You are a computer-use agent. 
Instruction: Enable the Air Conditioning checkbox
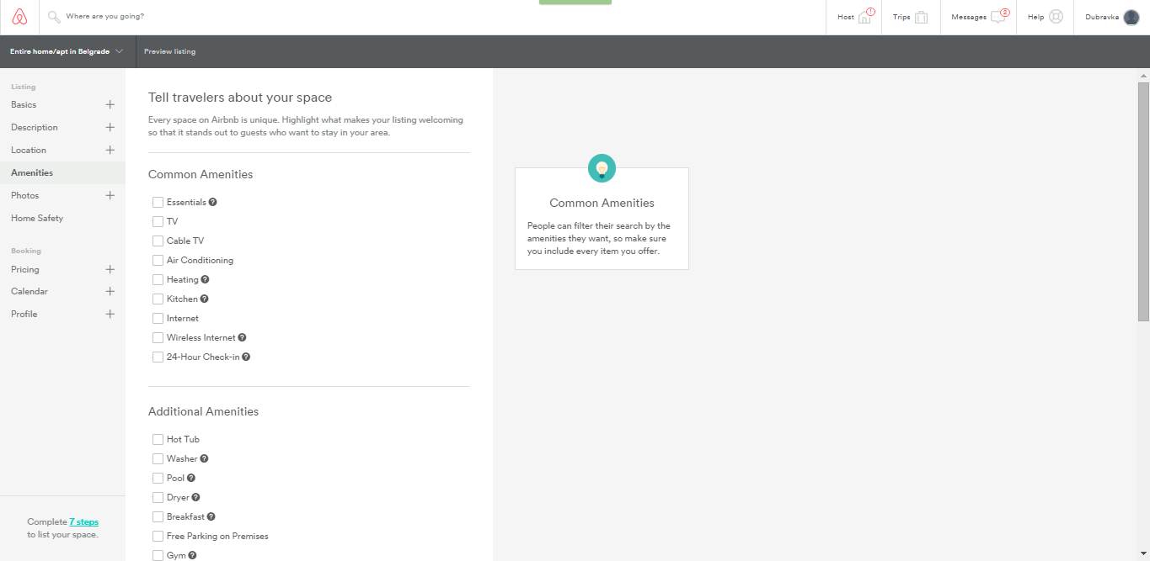tap(158, 261)
